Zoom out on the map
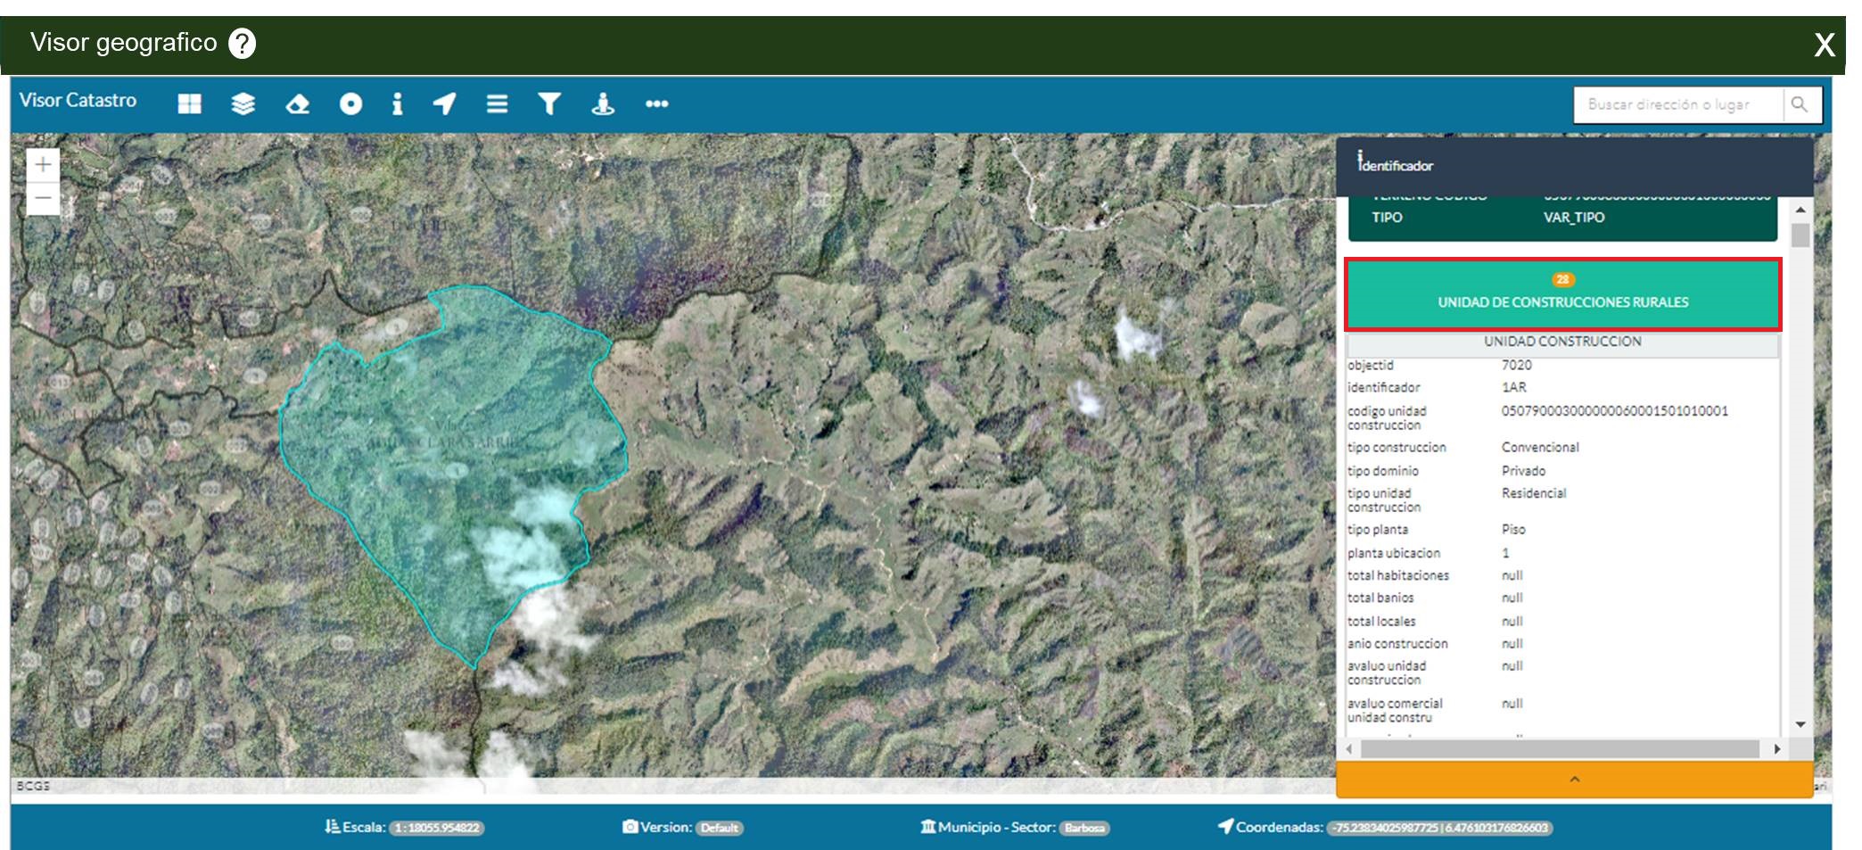 click(x=43, y=198)
